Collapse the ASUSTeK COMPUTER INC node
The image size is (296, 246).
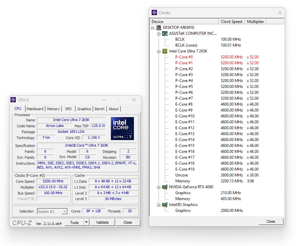(159, 34)
